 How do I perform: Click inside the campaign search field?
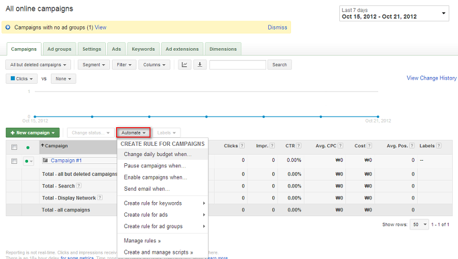click(x=238, y=65)
